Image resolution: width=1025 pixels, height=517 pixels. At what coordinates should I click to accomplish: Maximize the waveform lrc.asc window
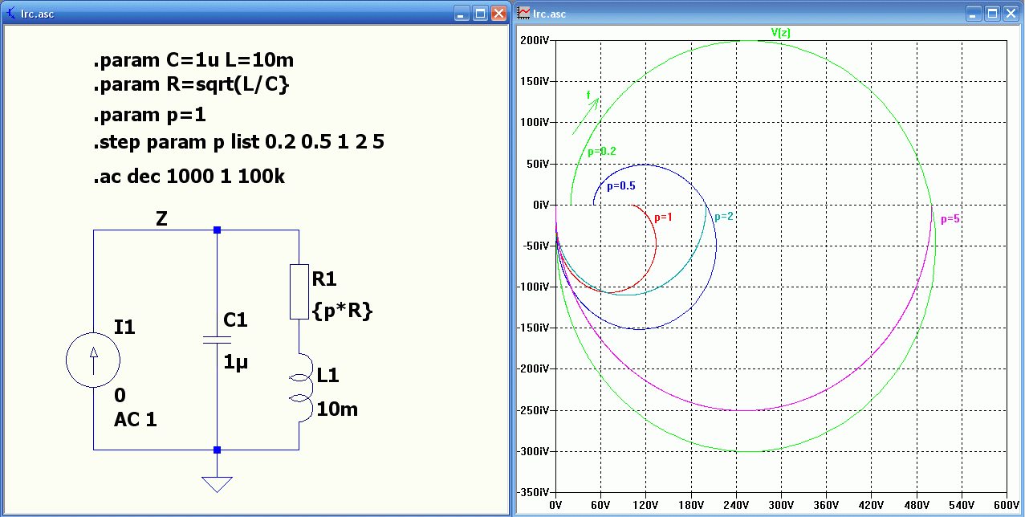[992, 14]
